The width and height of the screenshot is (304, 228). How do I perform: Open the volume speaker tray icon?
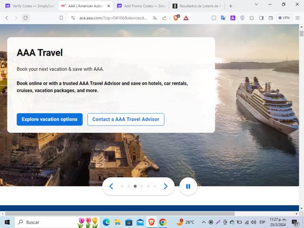point(254,222)
